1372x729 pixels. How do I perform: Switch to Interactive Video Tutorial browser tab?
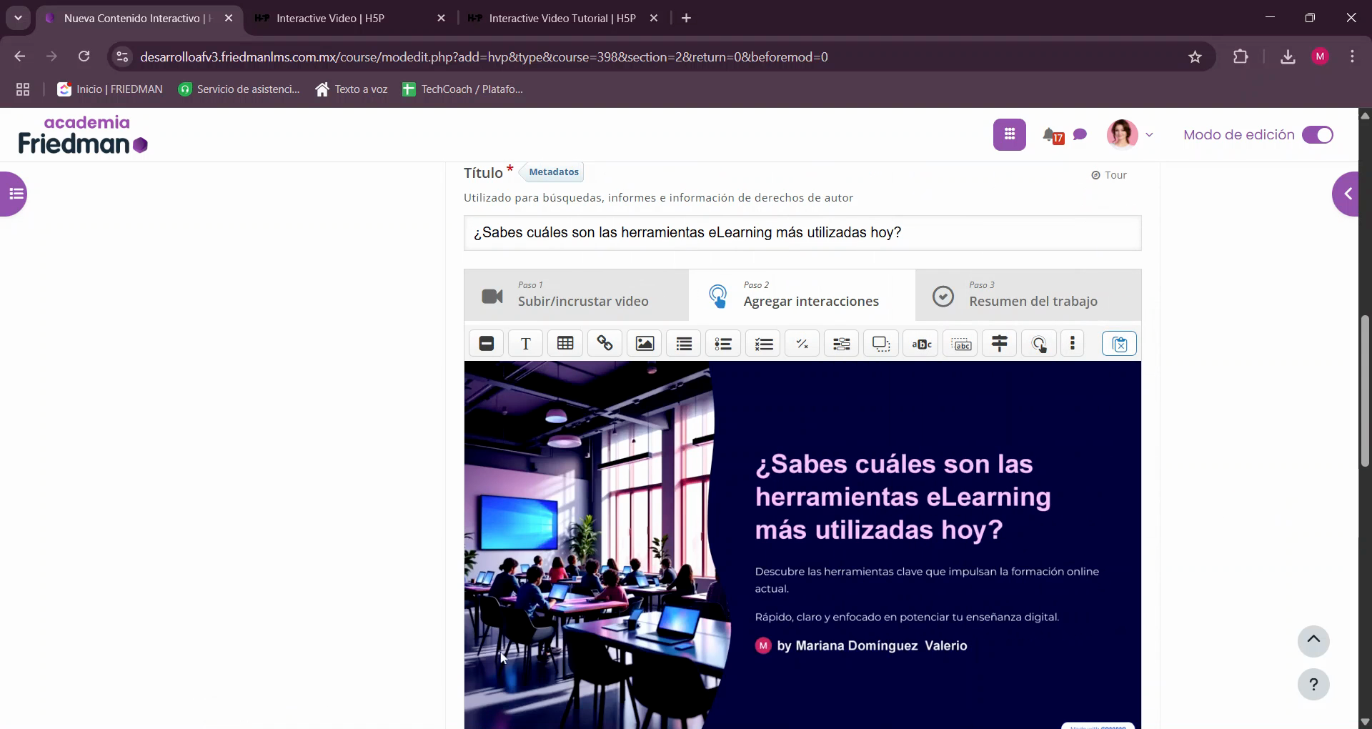(x=562, y=18)
